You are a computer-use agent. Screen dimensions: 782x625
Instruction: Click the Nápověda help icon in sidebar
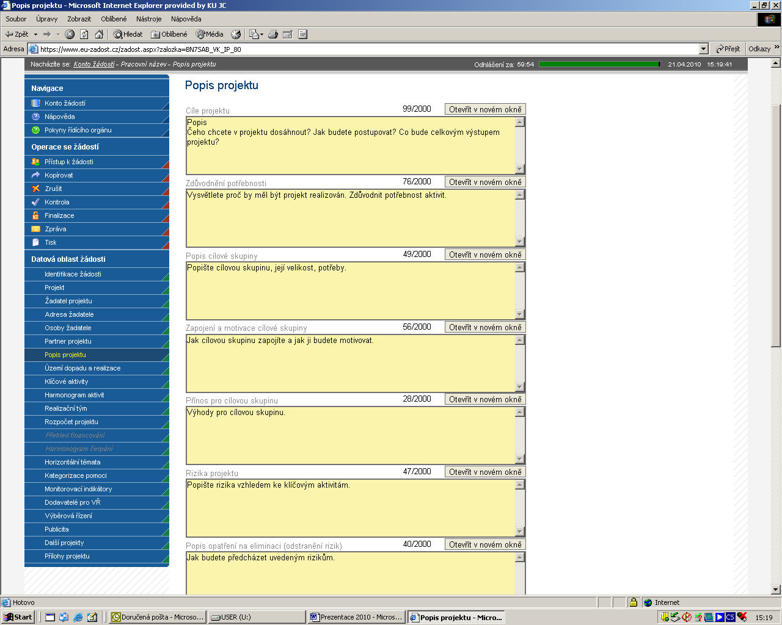(x=35, y=117)
